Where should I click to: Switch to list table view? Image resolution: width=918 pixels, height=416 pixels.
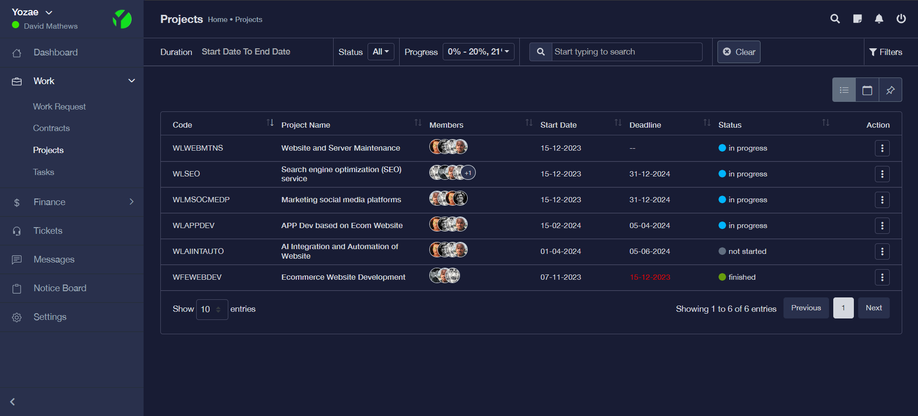click(x=844, y=90)
